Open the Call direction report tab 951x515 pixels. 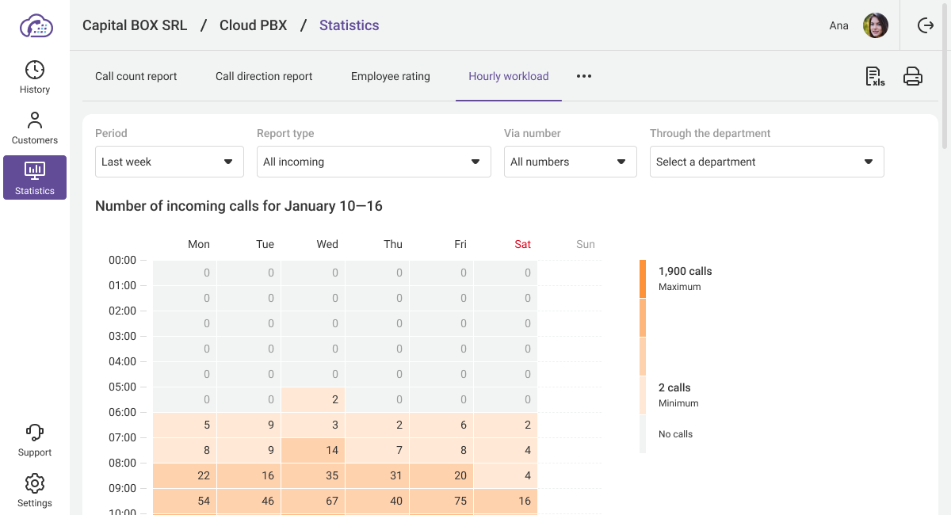coord(264,77)
